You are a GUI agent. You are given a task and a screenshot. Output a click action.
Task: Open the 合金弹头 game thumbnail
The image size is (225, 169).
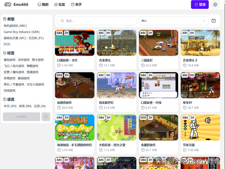(116, 43)
